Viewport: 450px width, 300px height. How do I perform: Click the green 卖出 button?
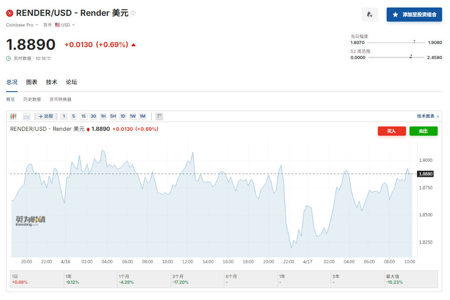[x=424, y=131]
